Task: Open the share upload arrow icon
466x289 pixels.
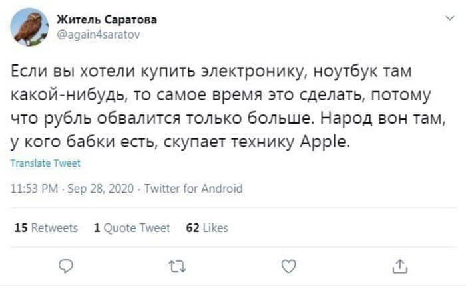Action: [400, 266]
